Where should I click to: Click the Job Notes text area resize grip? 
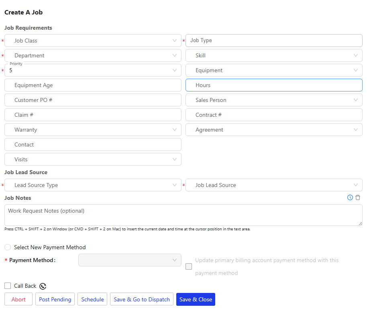361,224
